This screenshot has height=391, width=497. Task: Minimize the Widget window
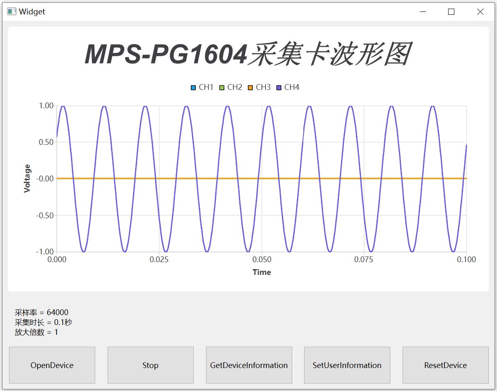pos(423,12)
